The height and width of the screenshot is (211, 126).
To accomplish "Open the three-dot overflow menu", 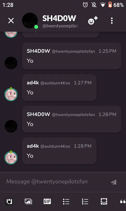I will pyautogui.click(x=112, y=21).
